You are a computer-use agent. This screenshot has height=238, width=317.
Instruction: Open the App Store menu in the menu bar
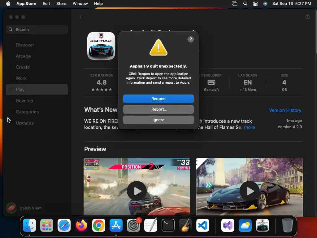coord(26,4)
